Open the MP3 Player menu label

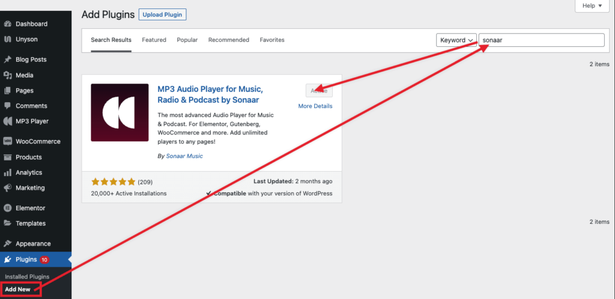(32, 121)
